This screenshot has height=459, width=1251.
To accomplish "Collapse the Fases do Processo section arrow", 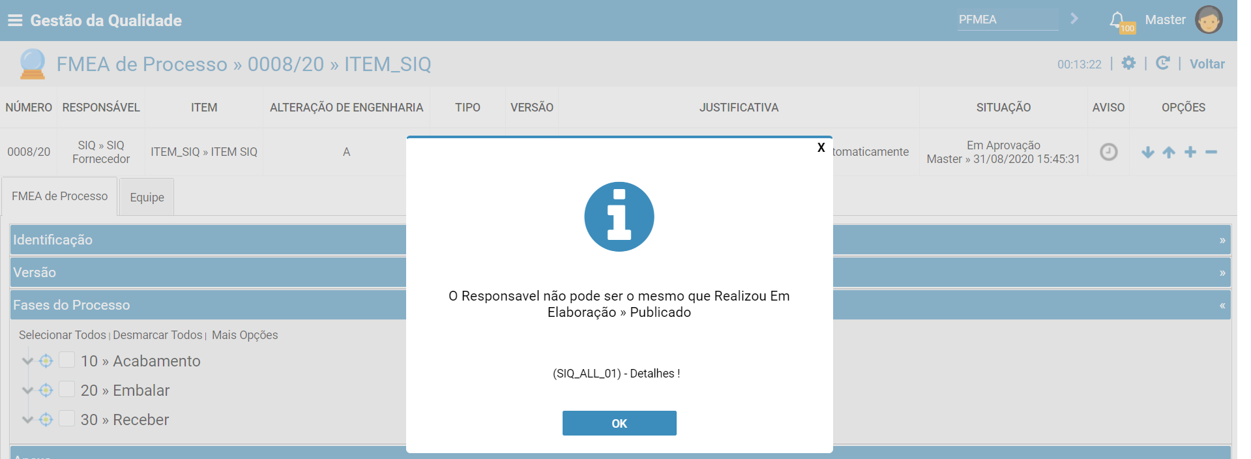I will point(1222,305).
